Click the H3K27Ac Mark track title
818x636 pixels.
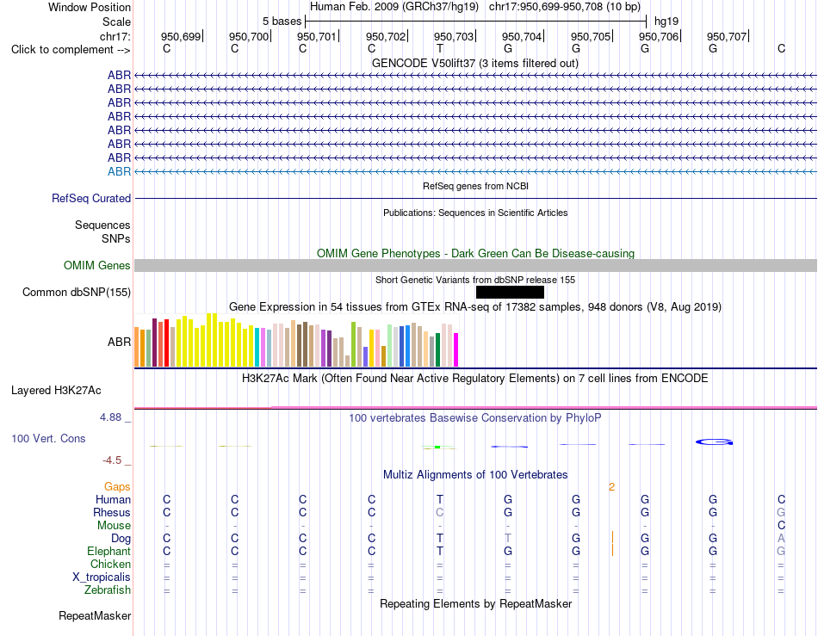point(474,378)
